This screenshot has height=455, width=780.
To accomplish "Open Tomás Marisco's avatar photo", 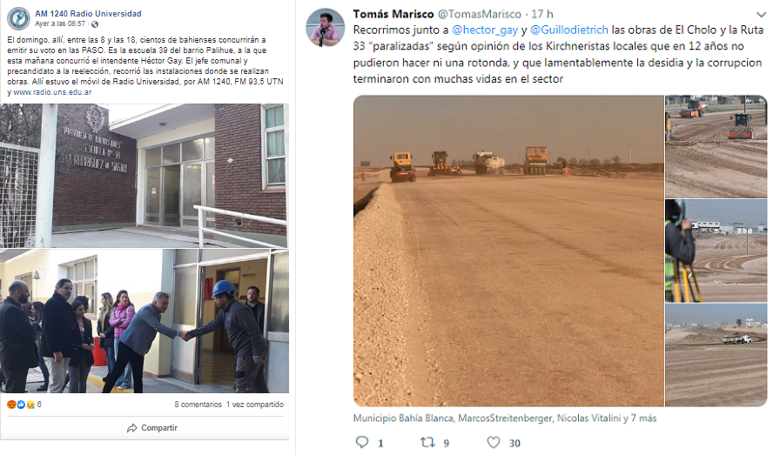I will (x=326, y=27).
